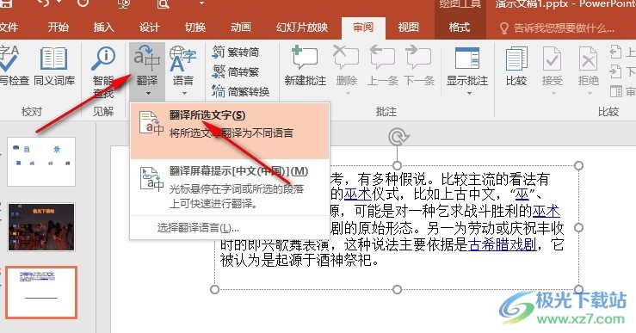The width and height of the screenshot is (636, 333).
Task: Switch to the Insert (插入) tab
Action: (104, 28)
